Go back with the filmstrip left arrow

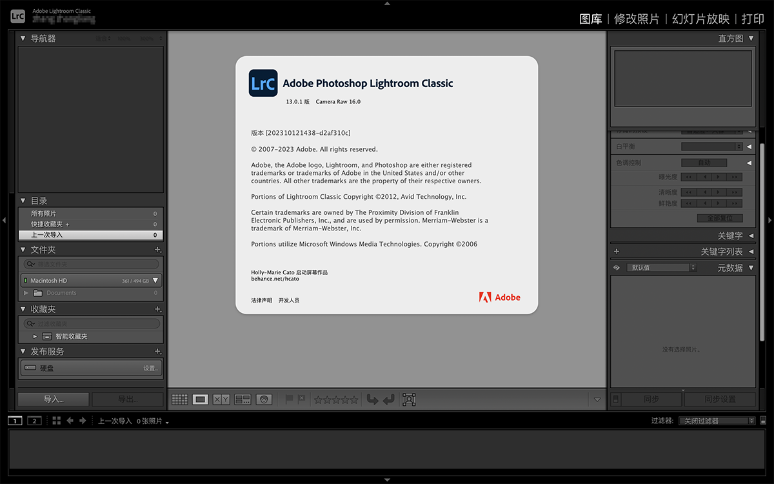coord(70,421)
